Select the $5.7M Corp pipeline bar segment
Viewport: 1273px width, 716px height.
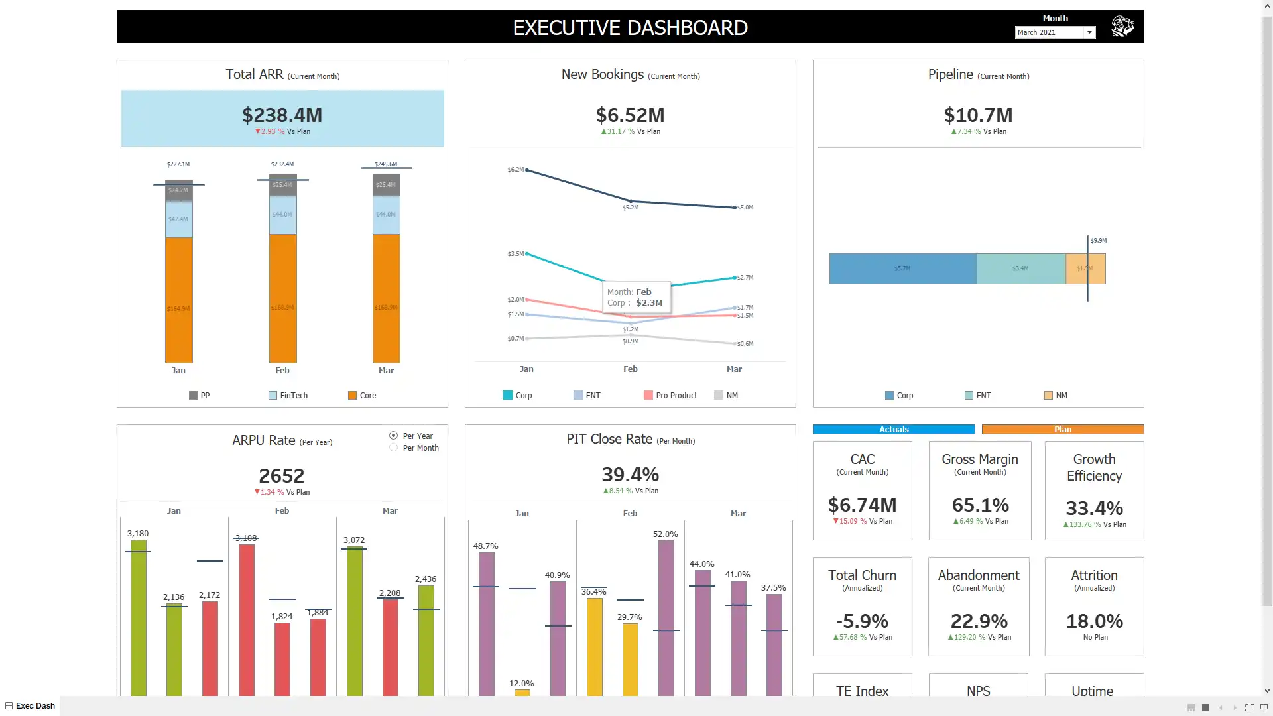(x=902, y=268)
